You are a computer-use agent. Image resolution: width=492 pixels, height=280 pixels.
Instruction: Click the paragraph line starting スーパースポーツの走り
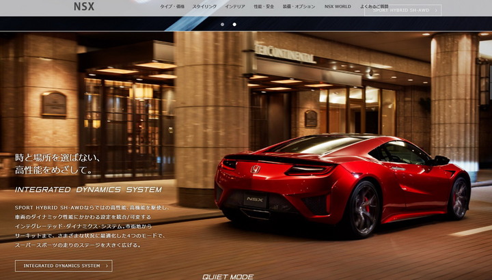[78, 245]
